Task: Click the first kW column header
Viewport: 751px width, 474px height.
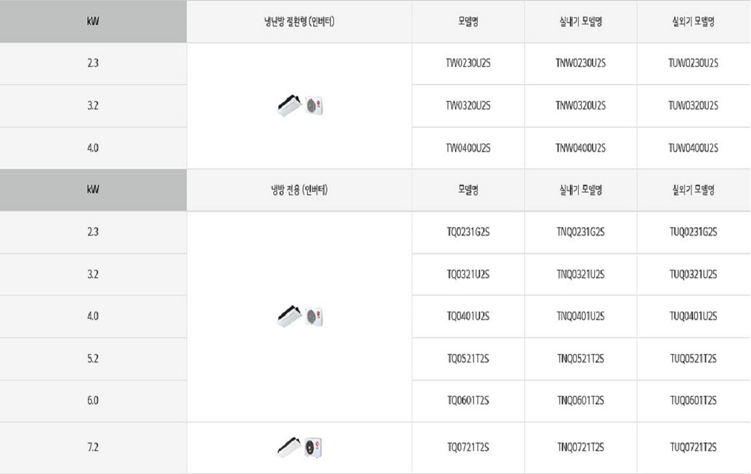Action: [93, 21]
